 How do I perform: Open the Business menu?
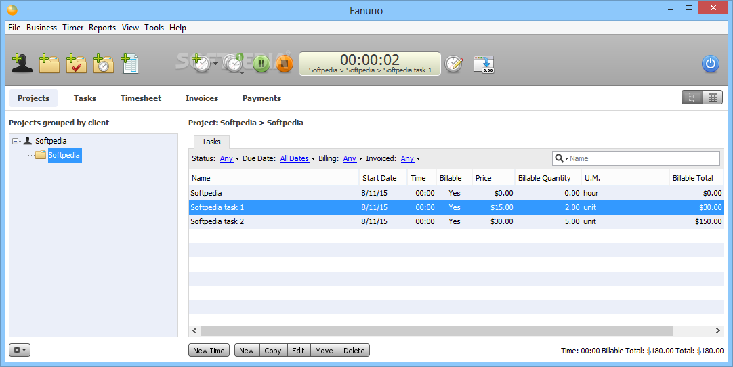pos(41,28)
